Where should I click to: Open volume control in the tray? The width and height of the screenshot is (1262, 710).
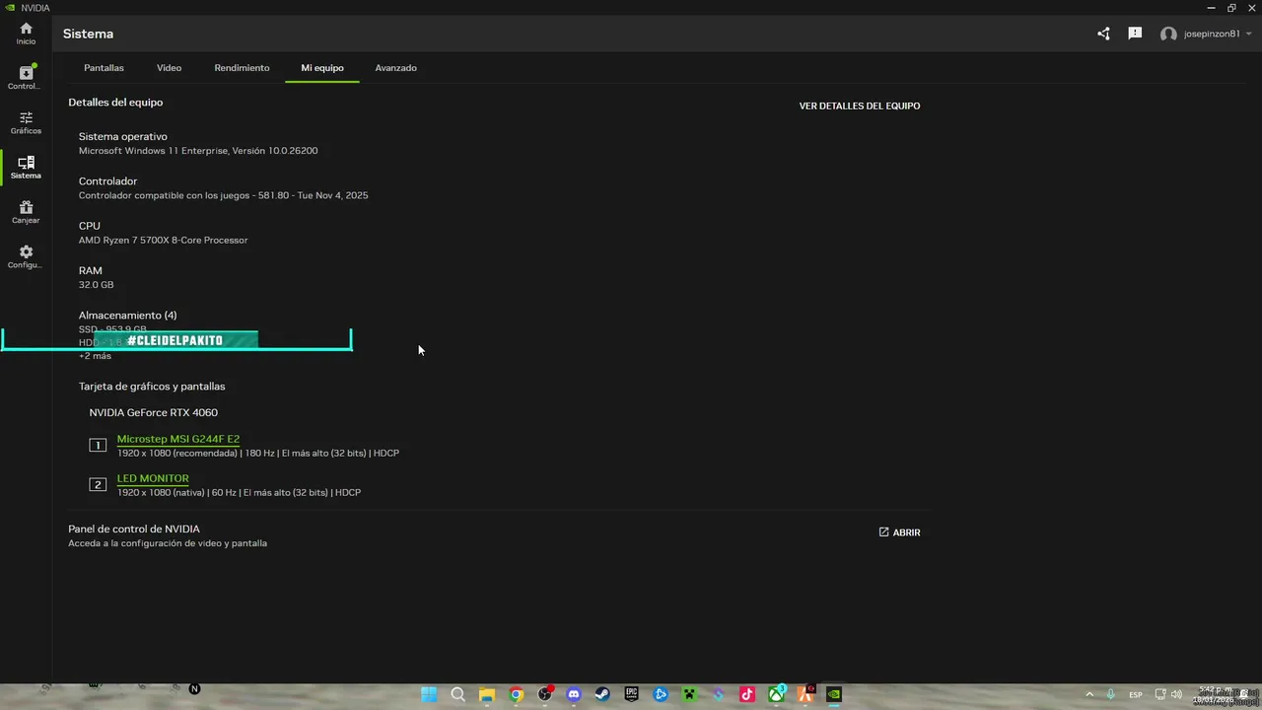[1176, 694]
